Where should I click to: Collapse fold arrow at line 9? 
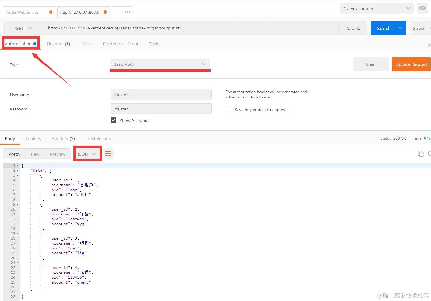(18, 204)
